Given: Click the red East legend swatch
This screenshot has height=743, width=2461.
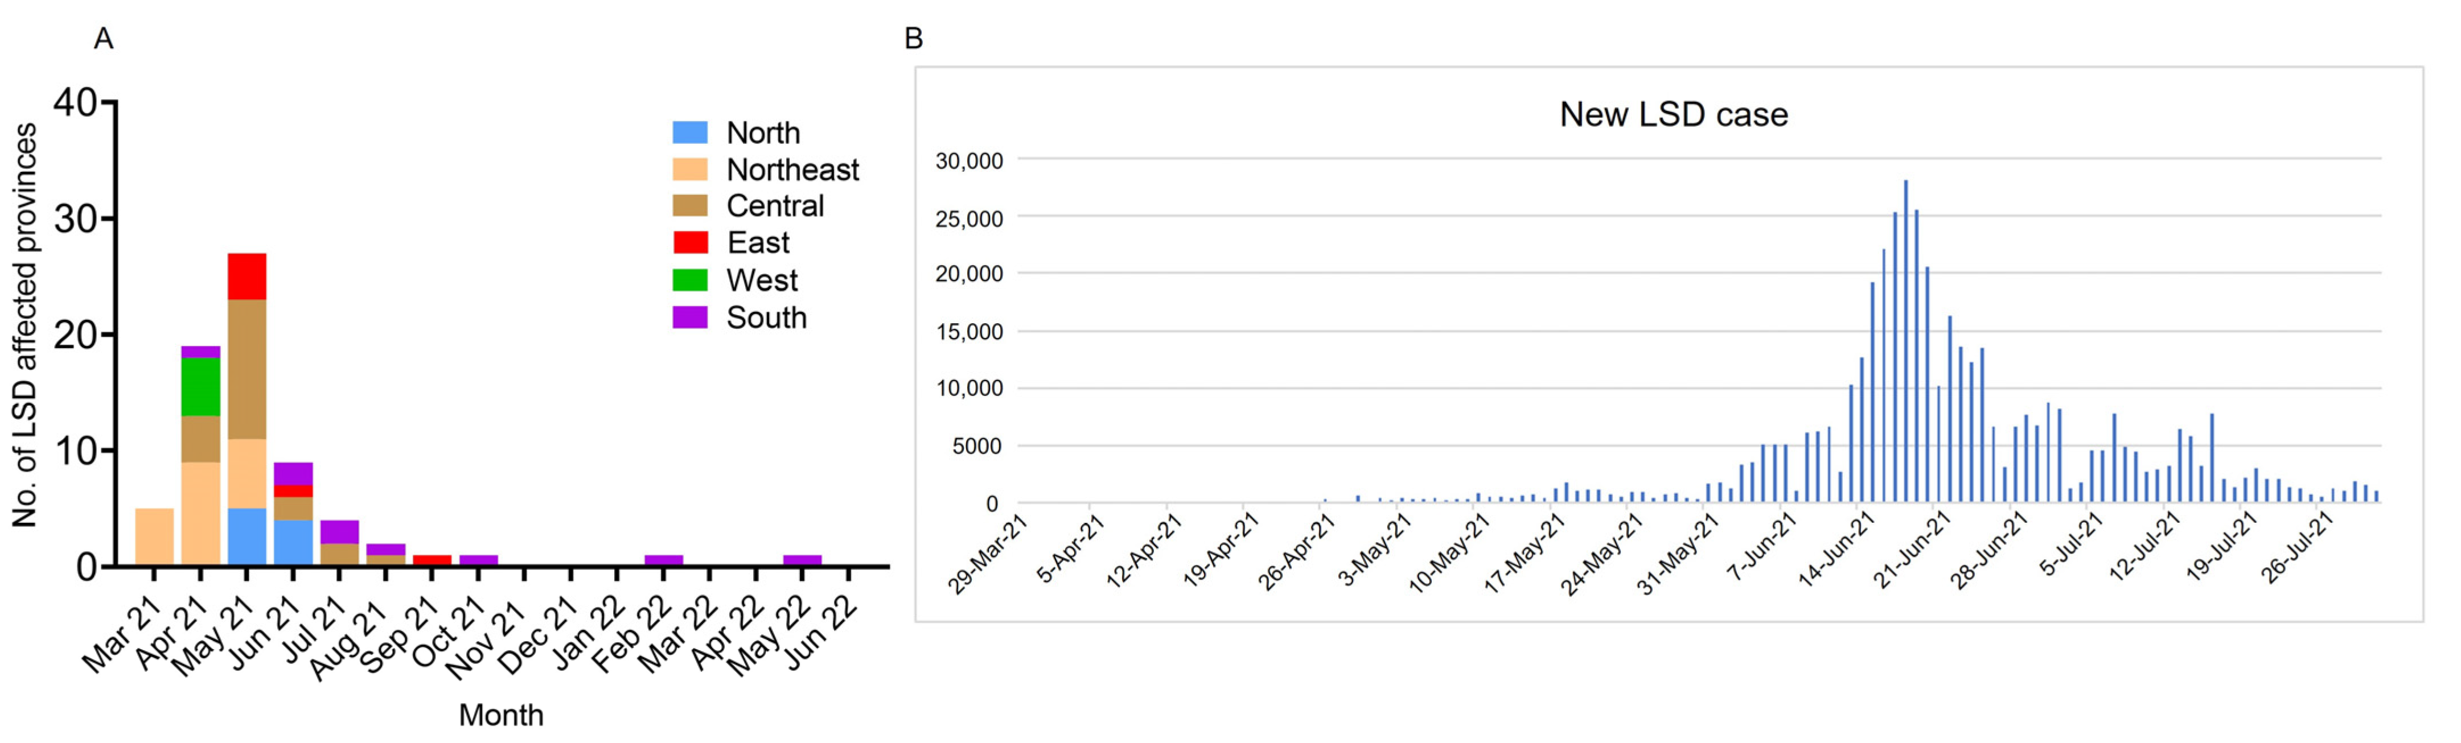Looking at the screenshot, I should pos(690,242).
